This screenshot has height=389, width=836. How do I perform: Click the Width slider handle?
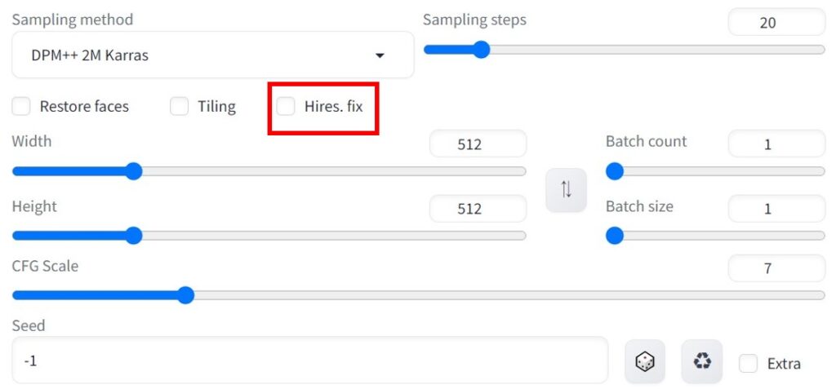(134, 171)
